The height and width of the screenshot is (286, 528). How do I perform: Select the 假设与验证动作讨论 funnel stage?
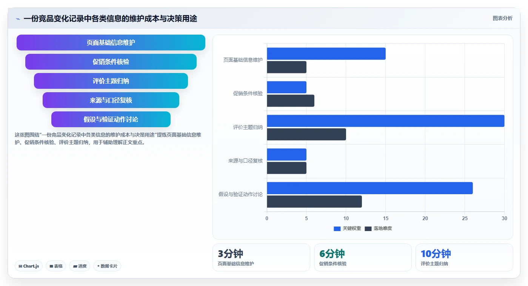tap(111, 119)
